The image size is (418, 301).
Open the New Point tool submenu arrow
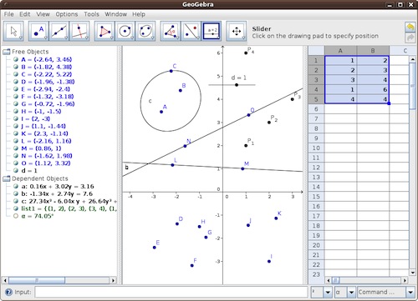pos(46,38)
